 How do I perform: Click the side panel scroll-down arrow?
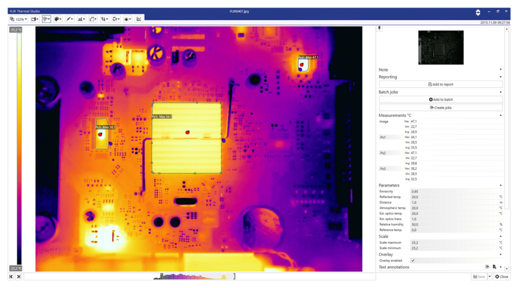coord(506,269)
